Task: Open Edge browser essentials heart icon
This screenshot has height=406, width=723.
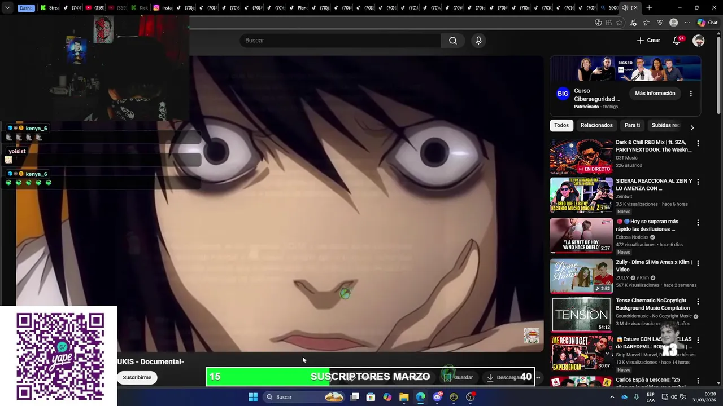Action: [x=660, y=23]
